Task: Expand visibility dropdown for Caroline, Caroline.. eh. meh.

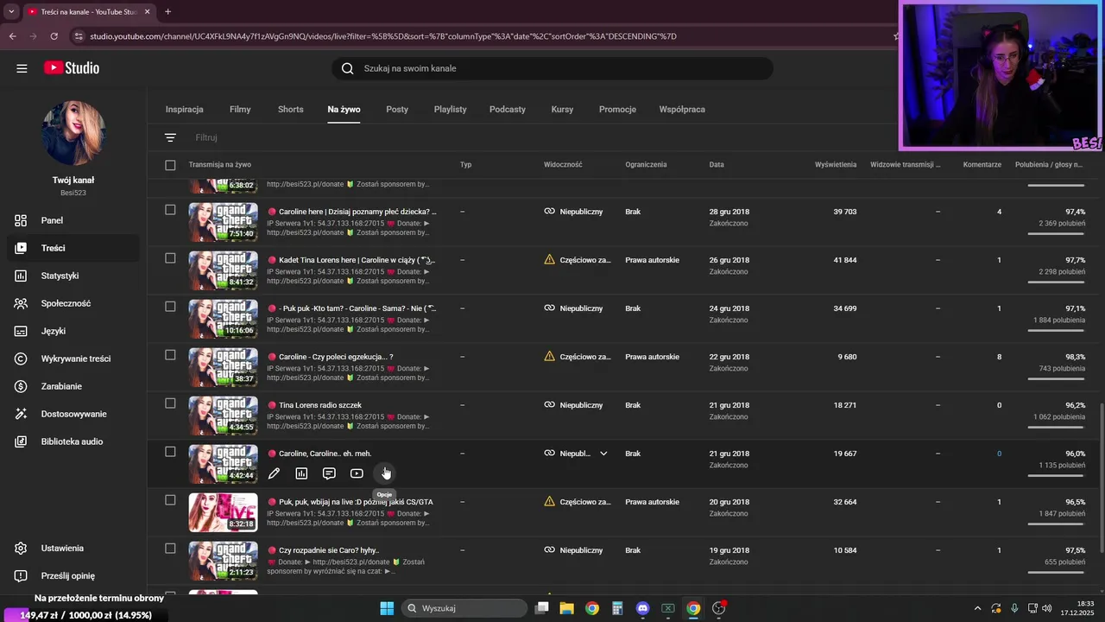Action: pos(603,454)
